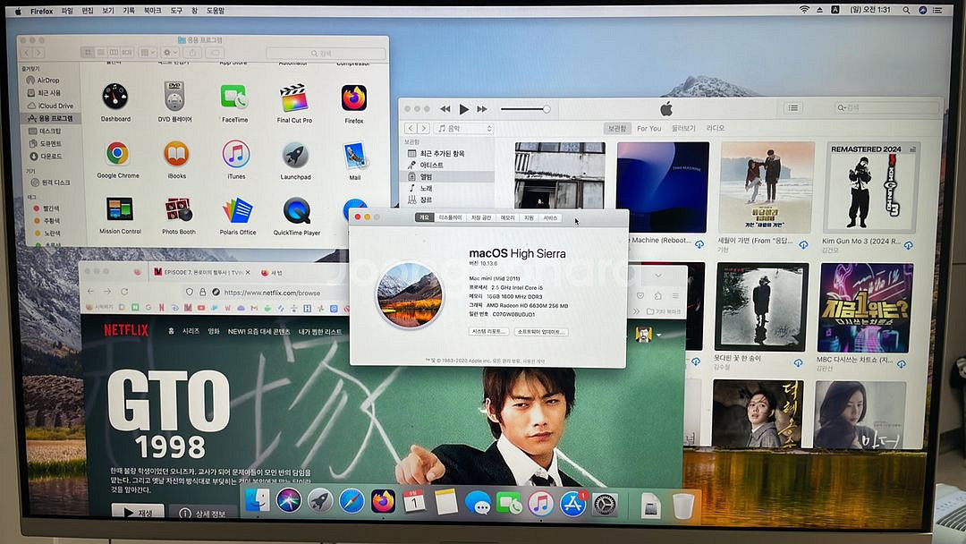Open QuickTime Player icon in Finder
966x544 pixels.
point(296,211)
